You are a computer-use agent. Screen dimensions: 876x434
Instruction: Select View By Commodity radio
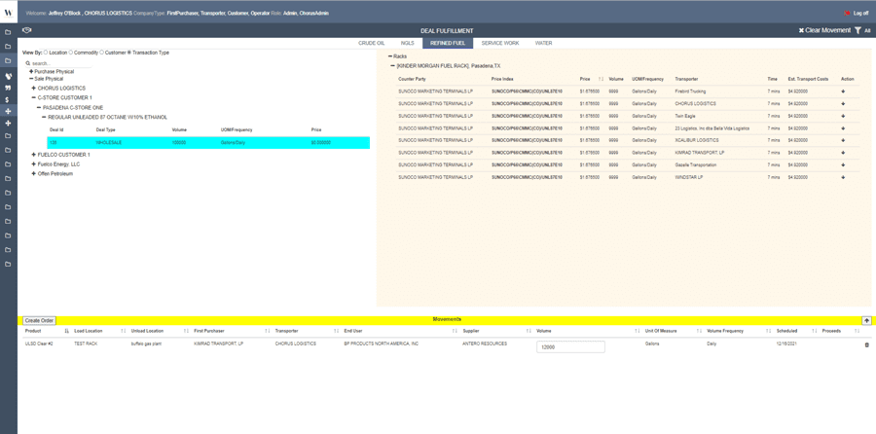tap(71, 53)
